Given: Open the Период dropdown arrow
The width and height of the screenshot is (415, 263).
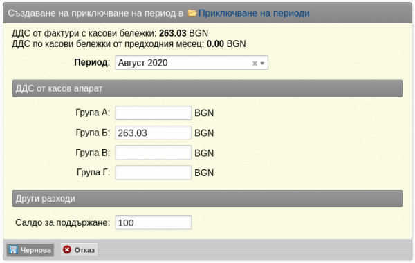Looking at the screenshot, I should coord(262,63).
